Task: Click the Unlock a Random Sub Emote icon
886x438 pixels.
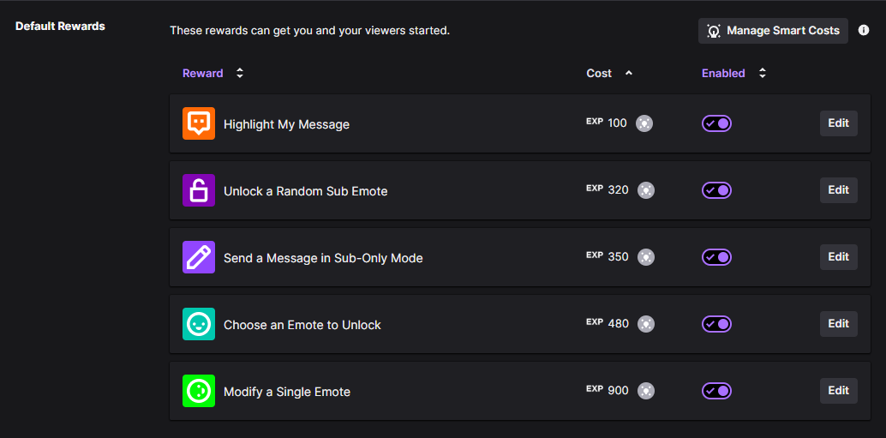Action: 199,190
